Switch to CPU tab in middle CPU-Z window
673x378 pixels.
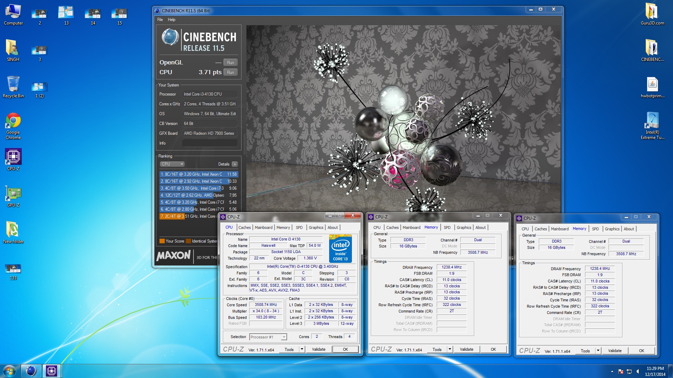(x=377, y=227)
